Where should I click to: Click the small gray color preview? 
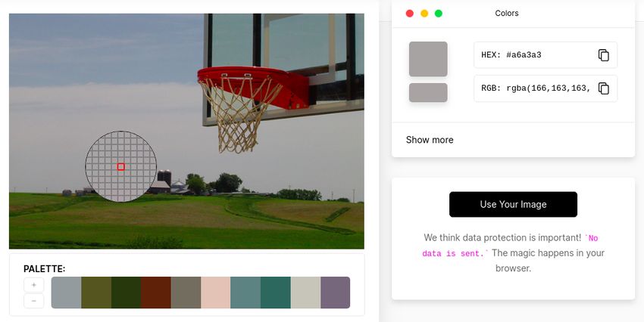click(428, 92)
